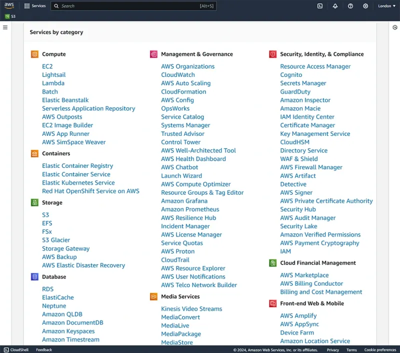The image size is (400, 353).
Task: Select the pinned S3 favorite shortcut
Action: click(10, 16)
